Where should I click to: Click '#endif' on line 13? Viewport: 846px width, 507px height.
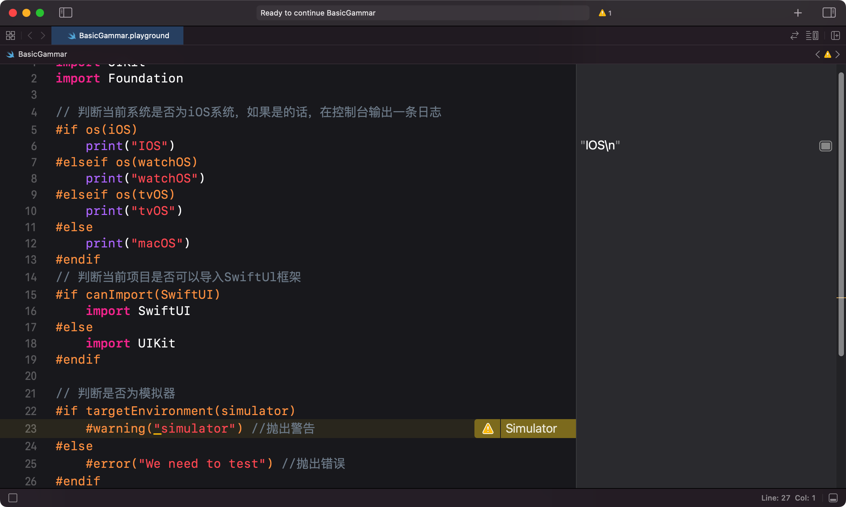78,260
